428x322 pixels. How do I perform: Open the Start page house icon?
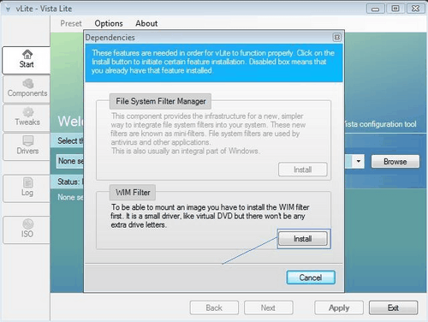[x=27, y=54]
